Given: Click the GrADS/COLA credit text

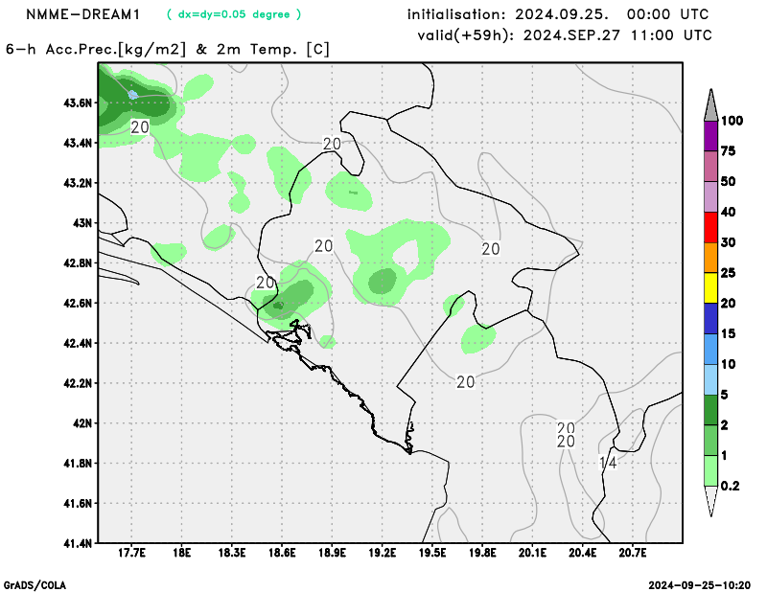Looking at the screenshot, I should pyautogui.click(x=35, y=585).
